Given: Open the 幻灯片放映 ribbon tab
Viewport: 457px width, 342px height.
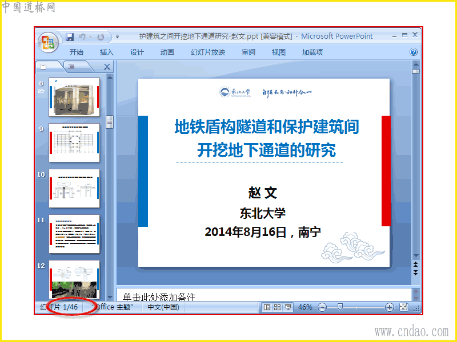Looking at the screenshot, I should coord(208,52).
